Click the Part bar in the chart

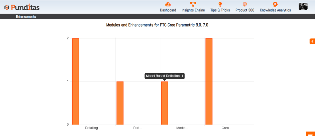[x=120, y=103]
